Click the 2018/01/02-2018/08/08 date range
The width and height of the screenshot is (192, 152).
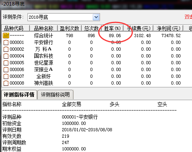pyautogui.click(x=87, y=130)
